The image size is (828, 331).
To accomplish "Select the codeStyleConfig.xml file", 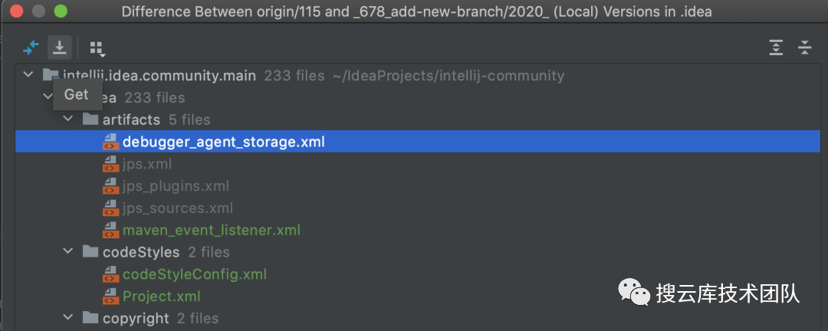I will click(x=194, y=274).
